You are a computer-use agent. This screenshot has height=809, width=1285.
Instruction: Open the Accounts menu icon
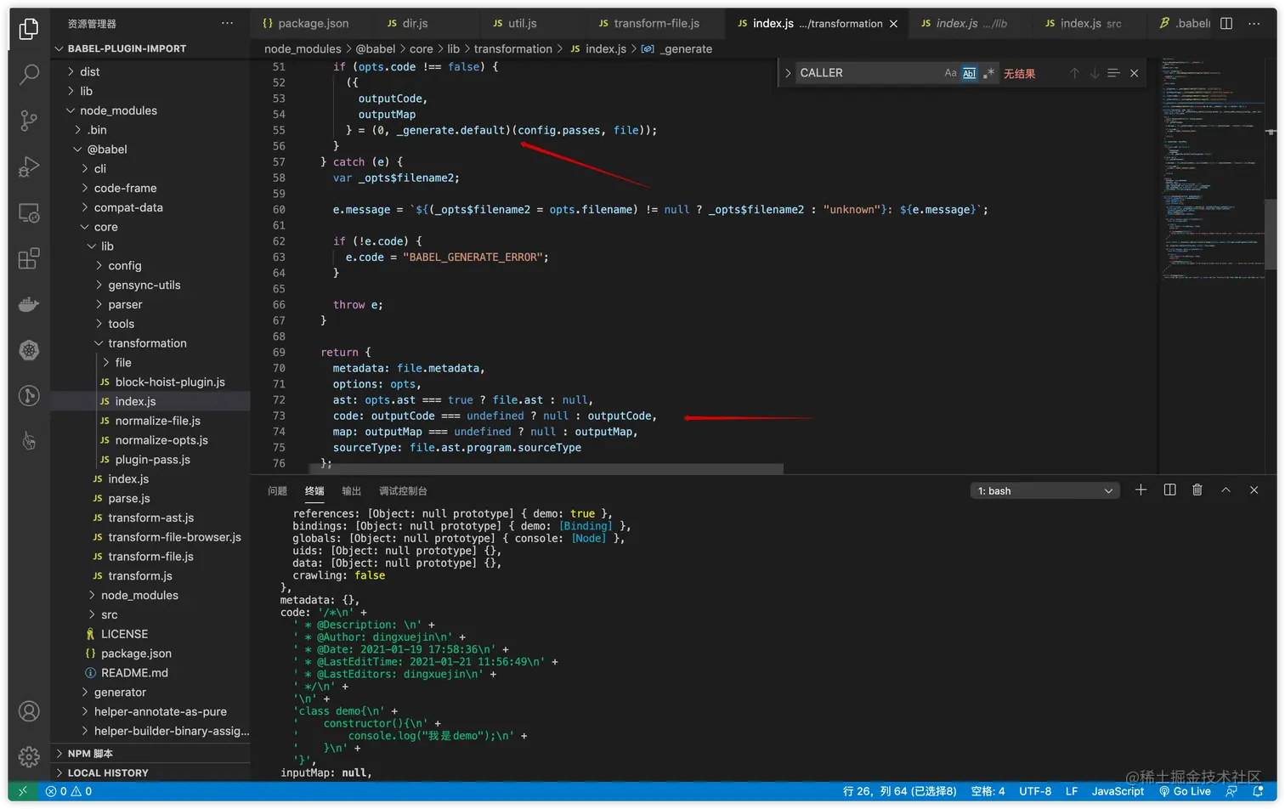(x=29, y=711)
